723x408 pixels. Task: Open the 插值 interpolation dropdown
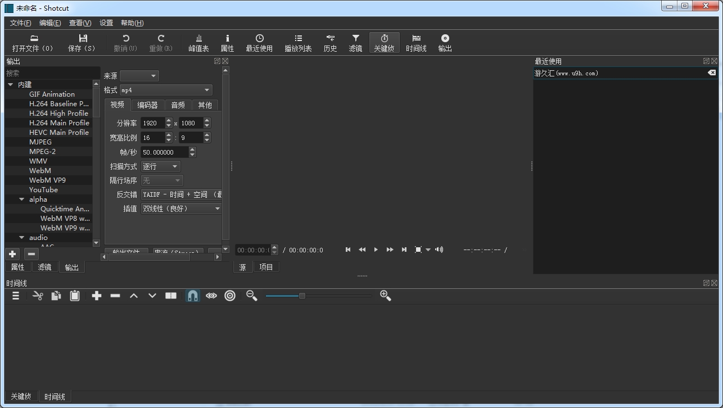click(182, 208)
